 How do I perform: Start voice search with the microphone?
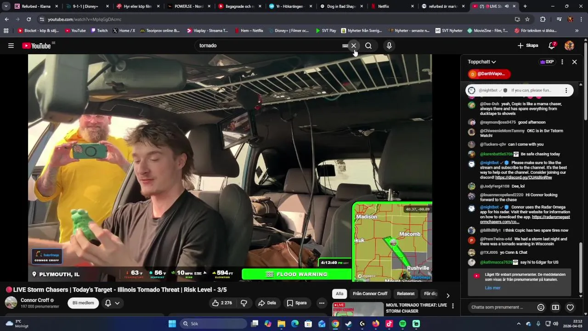(389, 46)
